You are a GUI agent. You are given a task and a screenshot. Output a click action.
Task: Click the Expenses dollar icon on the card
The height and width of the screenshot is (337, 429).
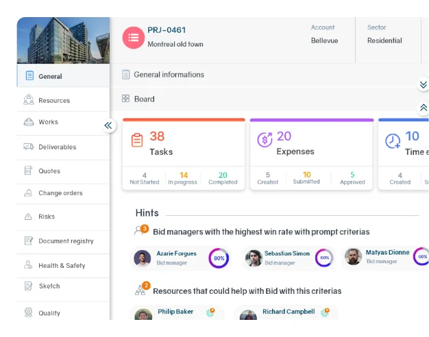[x=265, y=140]
